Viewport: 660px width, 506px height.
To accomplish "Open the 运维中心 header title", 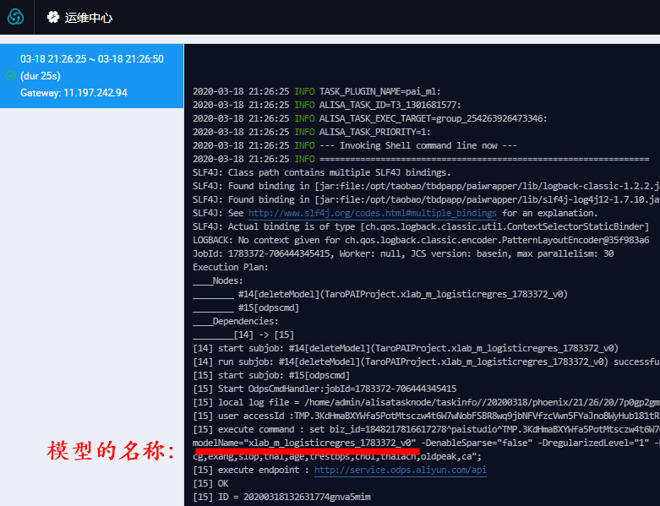I will coord(89,18).
